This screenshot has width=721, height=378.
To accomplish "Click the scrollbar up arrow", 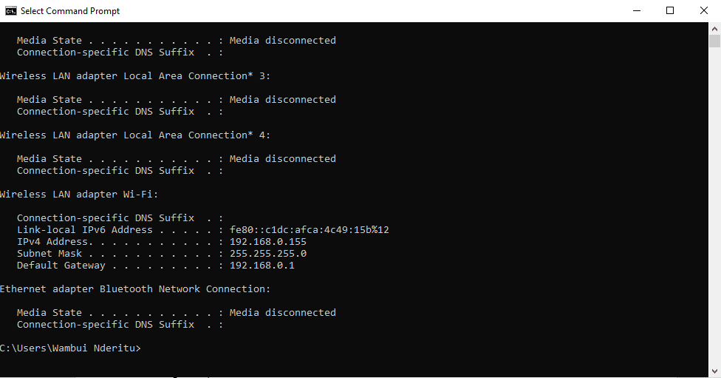I will (x=714, y=29).
